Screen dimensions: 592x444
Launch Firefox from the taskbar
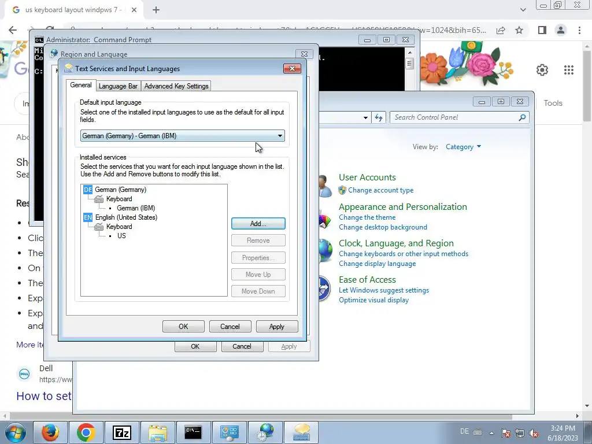click(50, 432)
